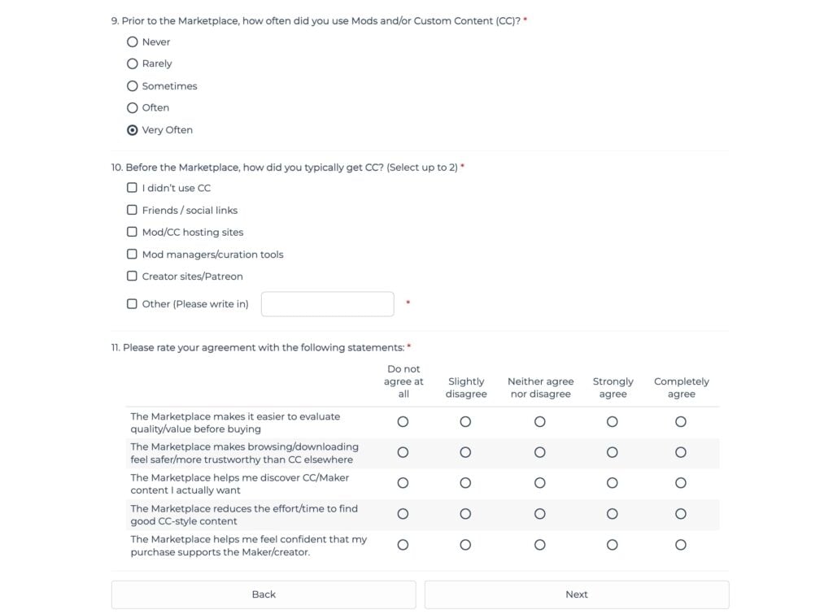Mark "Completely agree" for evaluating quality/value statement
833x614 pixels.
(681, 421)
